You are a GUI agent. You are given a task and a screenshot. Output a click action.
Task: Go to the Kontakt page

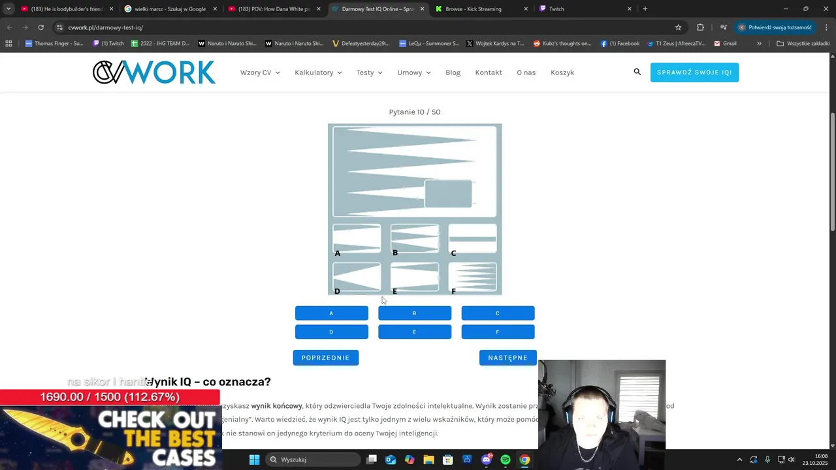(489, 72)
